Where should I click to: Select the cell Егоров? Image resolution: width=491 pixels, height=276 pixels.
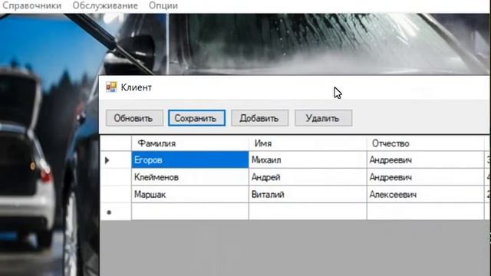pos(190,160)
